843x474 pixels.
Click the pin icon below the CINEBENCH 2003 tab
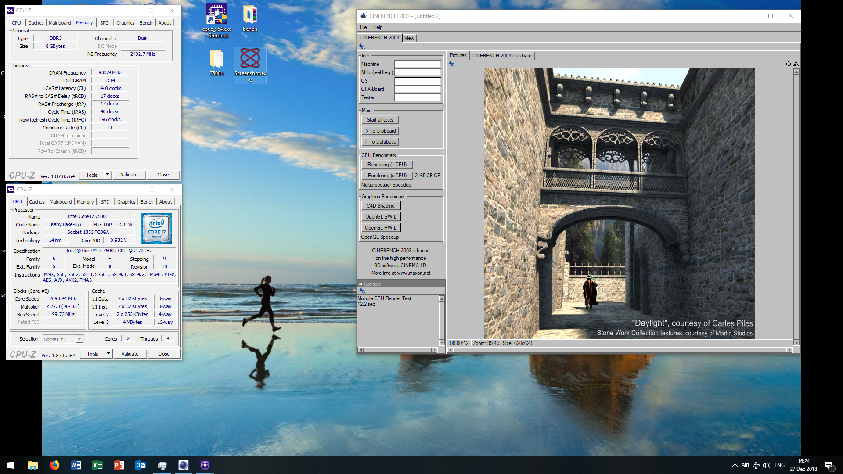(x=362, y=47)
